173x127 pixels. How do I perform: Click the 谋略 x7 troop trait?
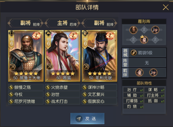pos(154,90)
